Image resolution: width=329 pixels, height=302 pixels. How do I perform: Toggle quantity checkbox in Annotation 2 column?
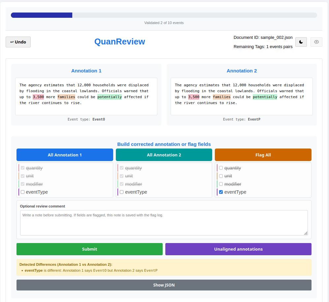[122, 168]
